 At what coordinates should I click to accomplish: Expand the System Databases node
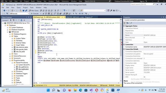click(x=8, y=28)
